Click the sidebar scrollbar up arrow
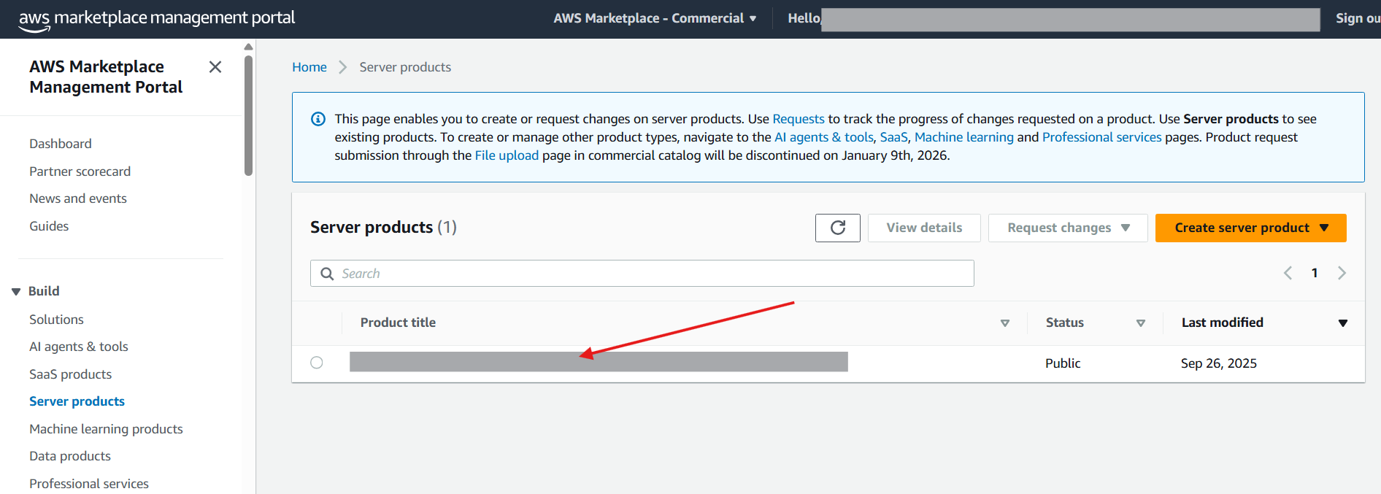The width and height of the screenshot is (1381, 494). 249,47
